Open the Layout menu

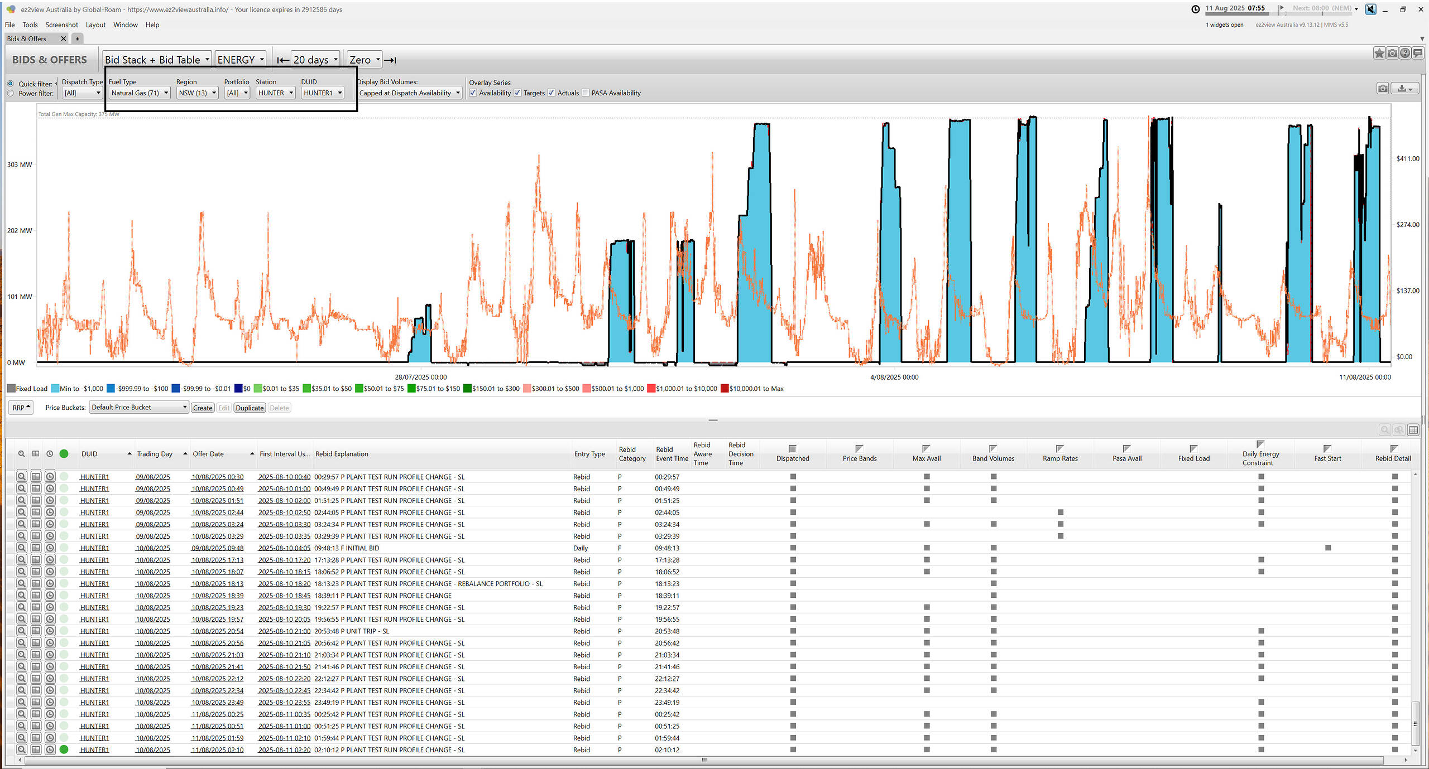pos(95,25)
